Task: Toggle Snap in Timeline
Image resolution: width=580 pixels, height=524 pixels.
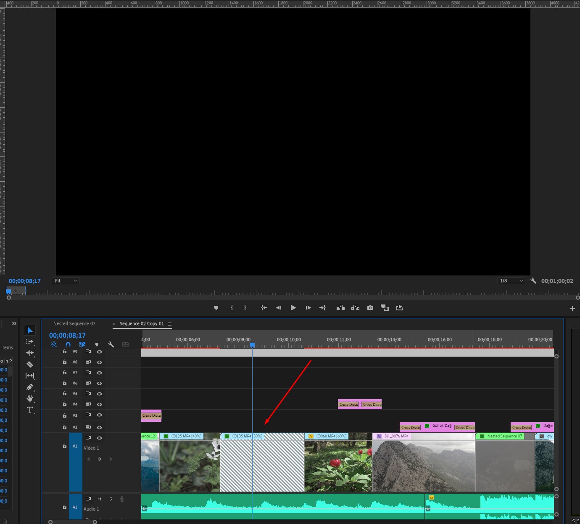Action: pos(68,344)
